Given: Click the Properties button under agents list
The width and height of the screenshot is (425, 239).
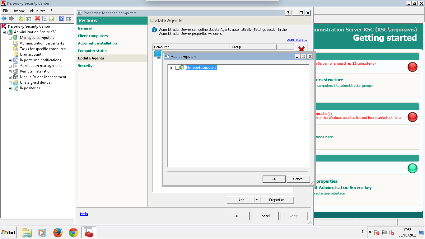Looking at the screenshot, I should tap(277, 200).
